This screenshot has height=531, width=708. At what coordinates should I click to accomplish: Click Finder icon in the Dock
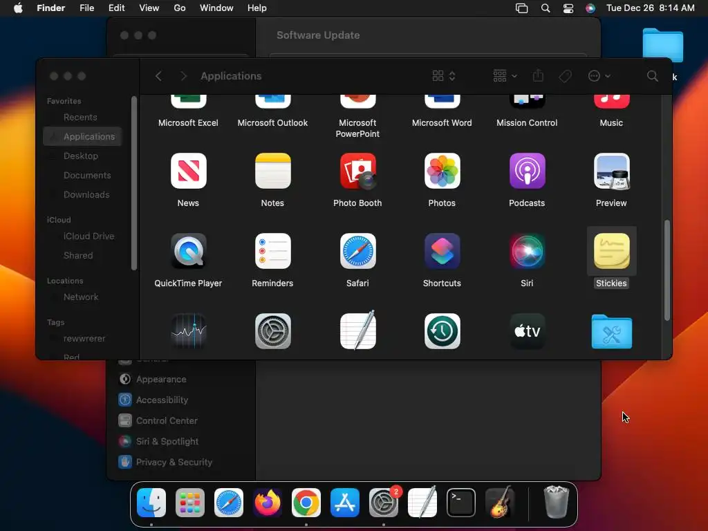(x=151, y=503)
